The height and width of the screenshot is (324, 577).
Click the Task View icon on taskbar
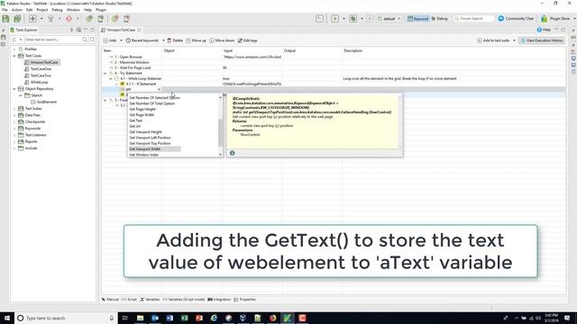tap(124, 318)
